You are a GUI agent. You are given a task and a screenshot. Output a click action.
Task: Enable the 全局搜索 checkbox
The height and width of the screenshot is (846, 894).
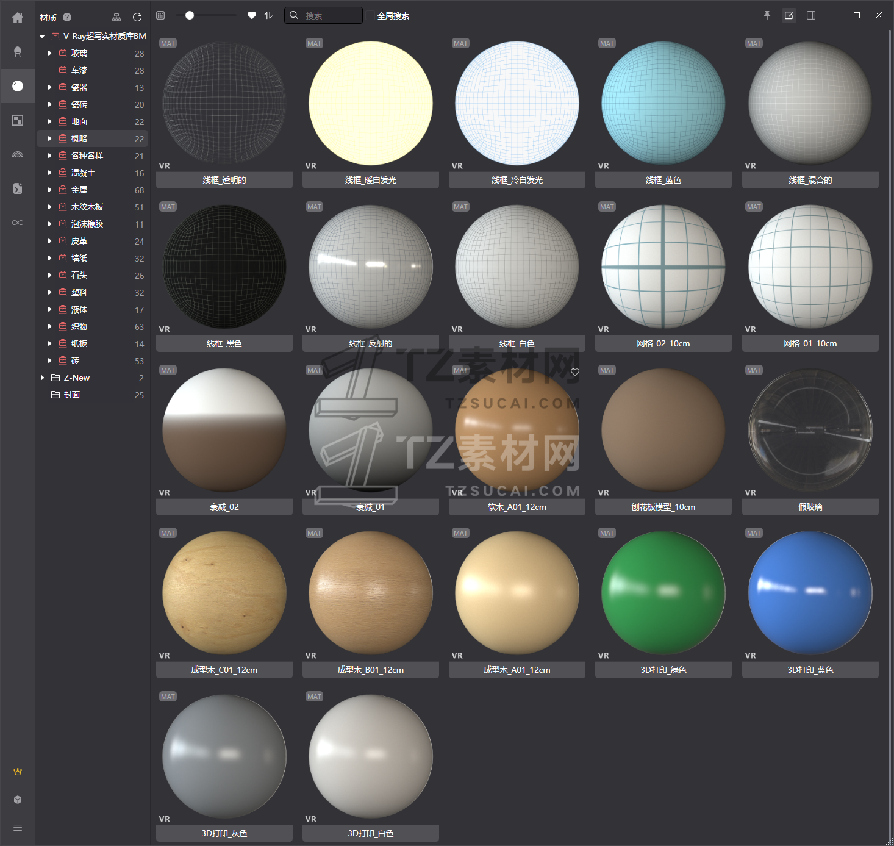pyautogui.click(x=370, y=16)
